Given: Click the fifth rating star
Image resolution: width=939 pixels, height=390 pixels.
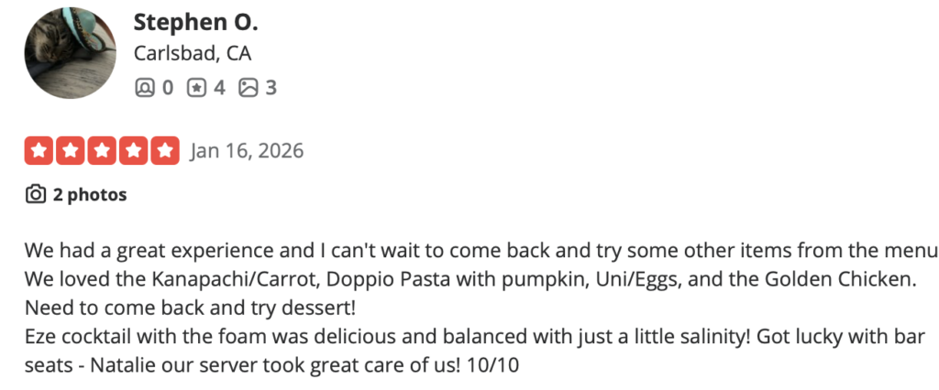Looking at the screenshot, I should (165, 150).
